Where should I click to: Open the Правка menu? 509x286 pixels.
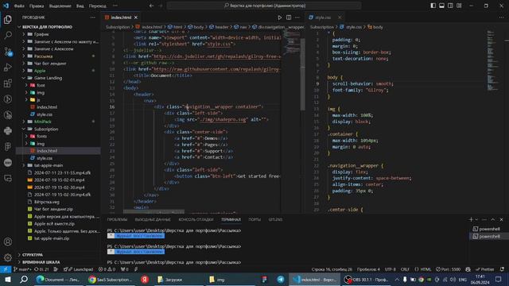coord(37,6)
